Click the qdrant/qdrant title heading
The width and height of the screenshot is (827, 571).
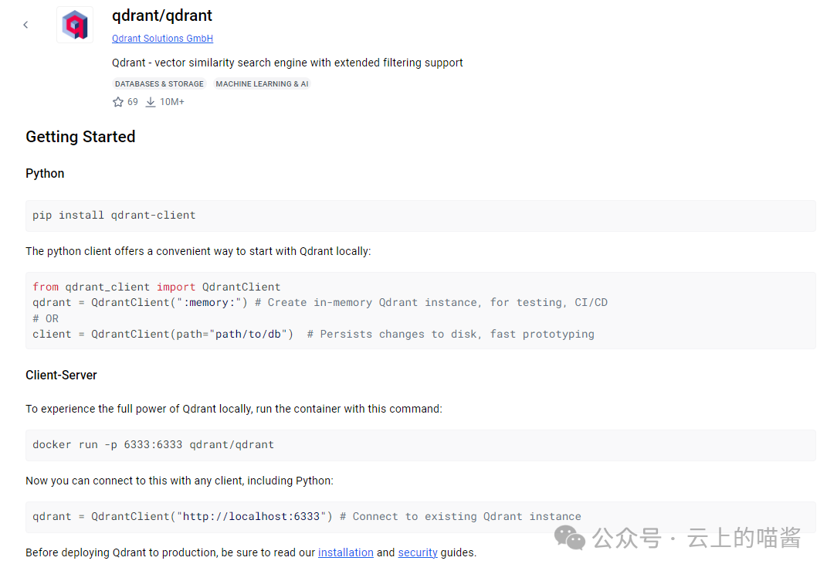tap(162, 15)
